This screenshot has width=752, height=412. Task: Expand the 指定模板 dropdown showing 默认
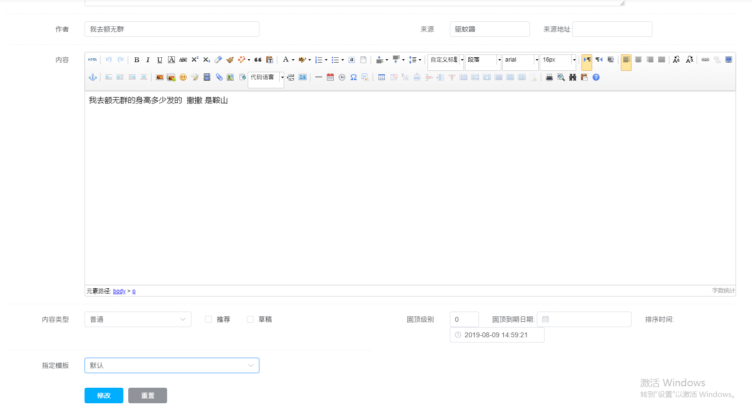[x=171, y=365]
